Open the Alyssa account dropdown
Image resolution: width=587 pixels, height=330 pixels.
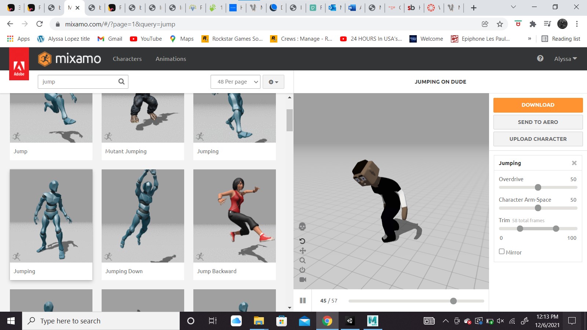pos(565,59)
